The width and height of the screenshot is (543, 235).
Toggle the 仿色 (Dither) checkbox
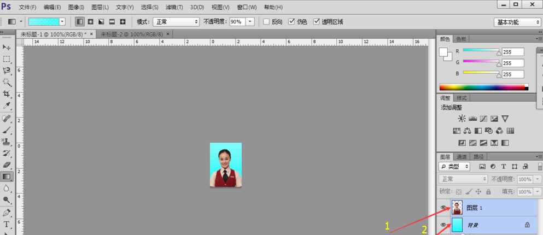click(x=291, y=22)
